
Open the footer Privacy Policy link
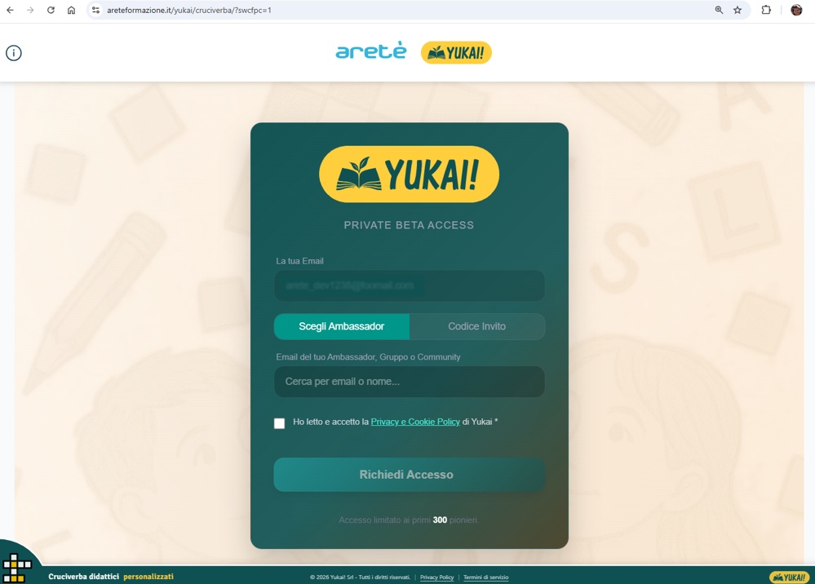(436, 577)
